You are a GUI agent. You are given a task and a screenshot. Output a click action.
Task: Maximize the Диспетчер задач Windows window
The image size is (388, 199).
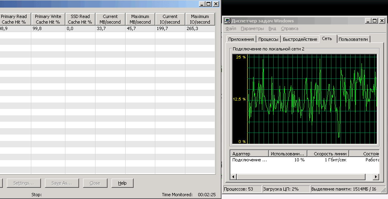point(375,21)
